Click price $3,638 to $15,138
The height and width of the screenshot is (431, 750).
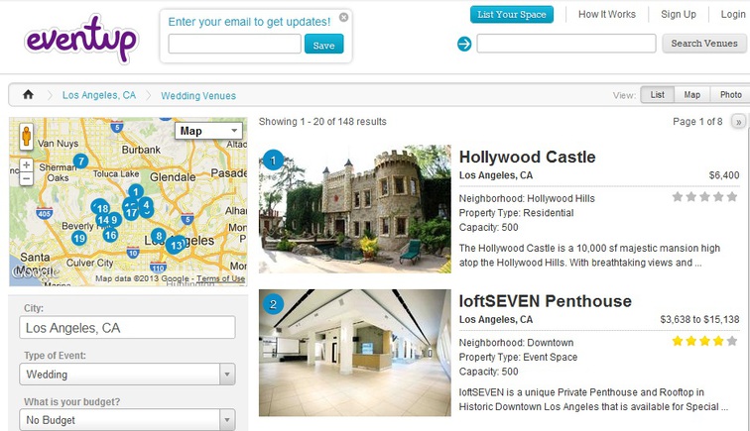pos(699,319)
